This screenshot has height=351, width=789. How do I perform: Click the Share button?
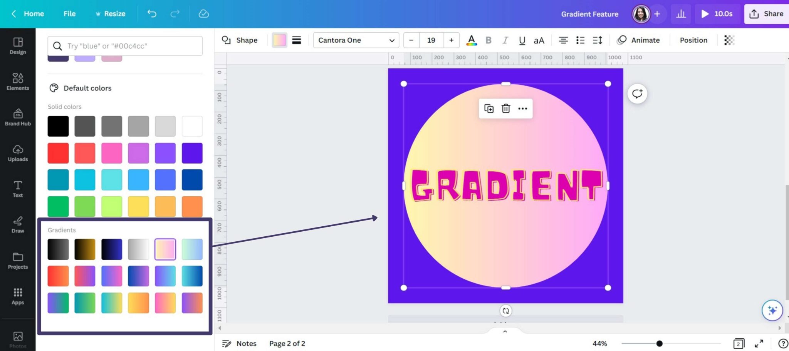pyautogui.click(x=766, y=14)
